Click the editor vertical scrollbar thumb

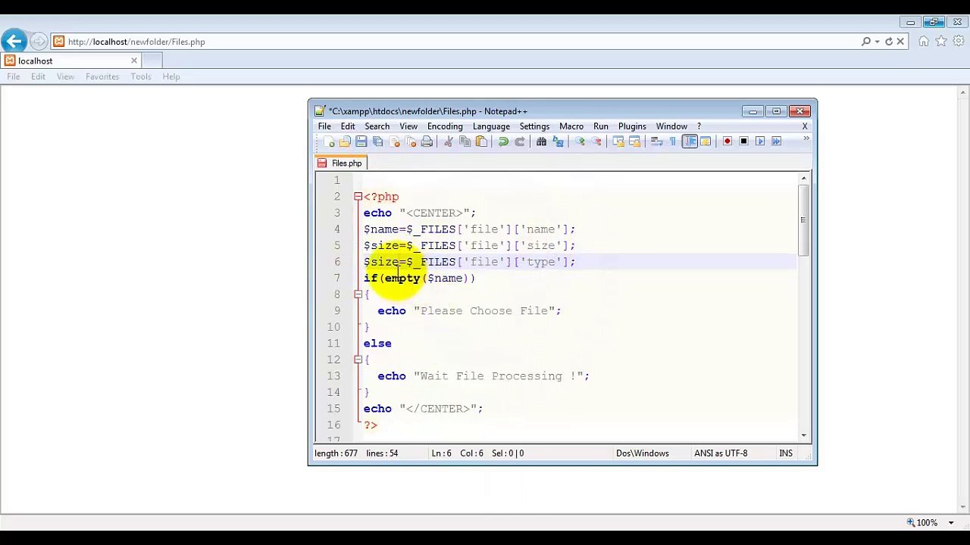click(803, 220)
